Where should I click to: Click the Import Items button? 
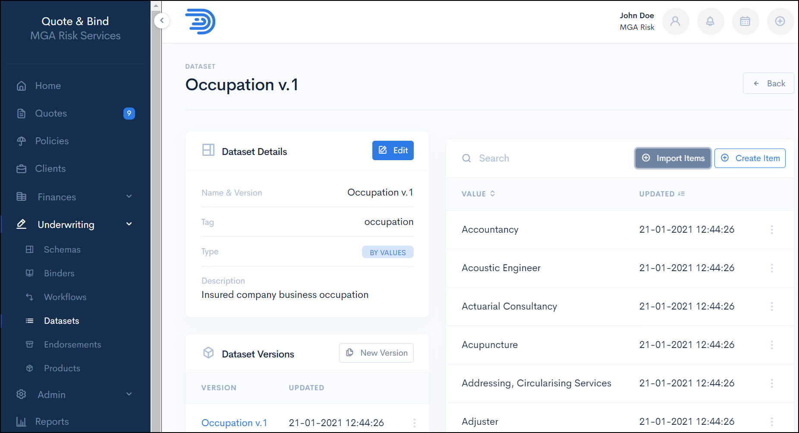click(673, 158)
